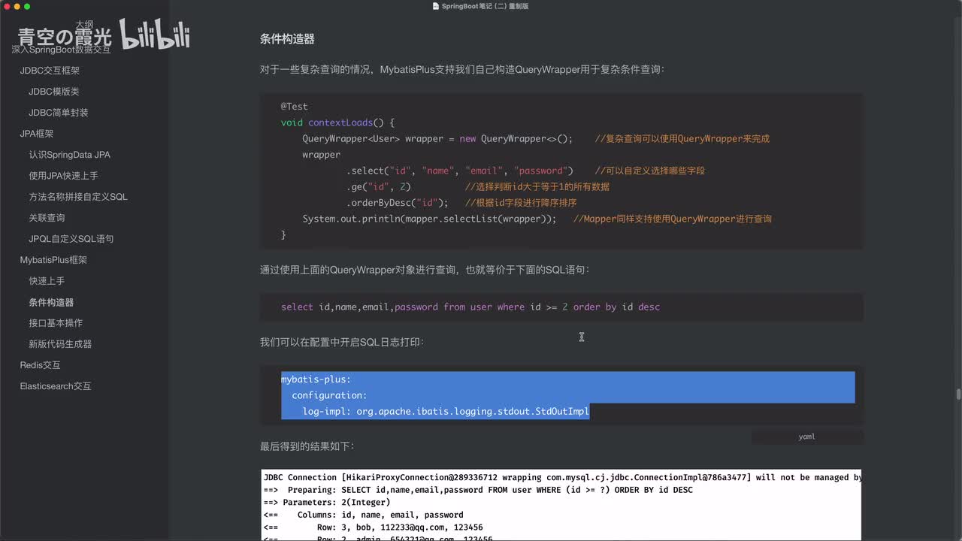Click the log-impl StdOutImpl yaml line
This screenshot has height=541, width=962.
click(446, 412)
